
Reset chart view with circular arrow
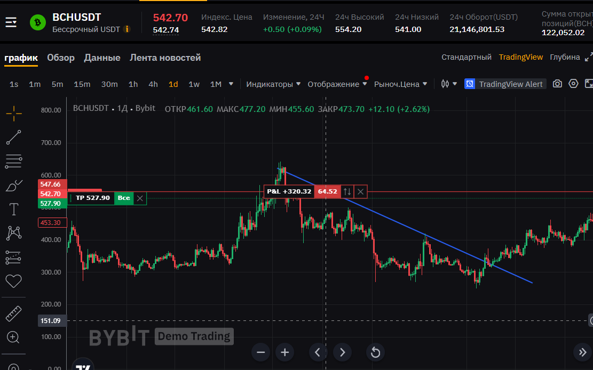point(376,352)
